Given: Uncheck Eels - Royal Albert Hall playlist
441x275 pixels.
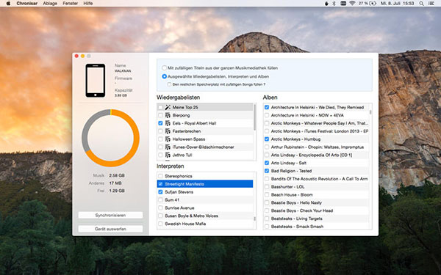Looking at the screenshot, I should 160,123.
